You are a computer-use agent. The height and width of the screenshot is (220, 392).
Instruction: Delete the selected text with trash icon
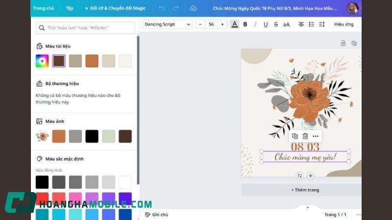tap(305, 136)
